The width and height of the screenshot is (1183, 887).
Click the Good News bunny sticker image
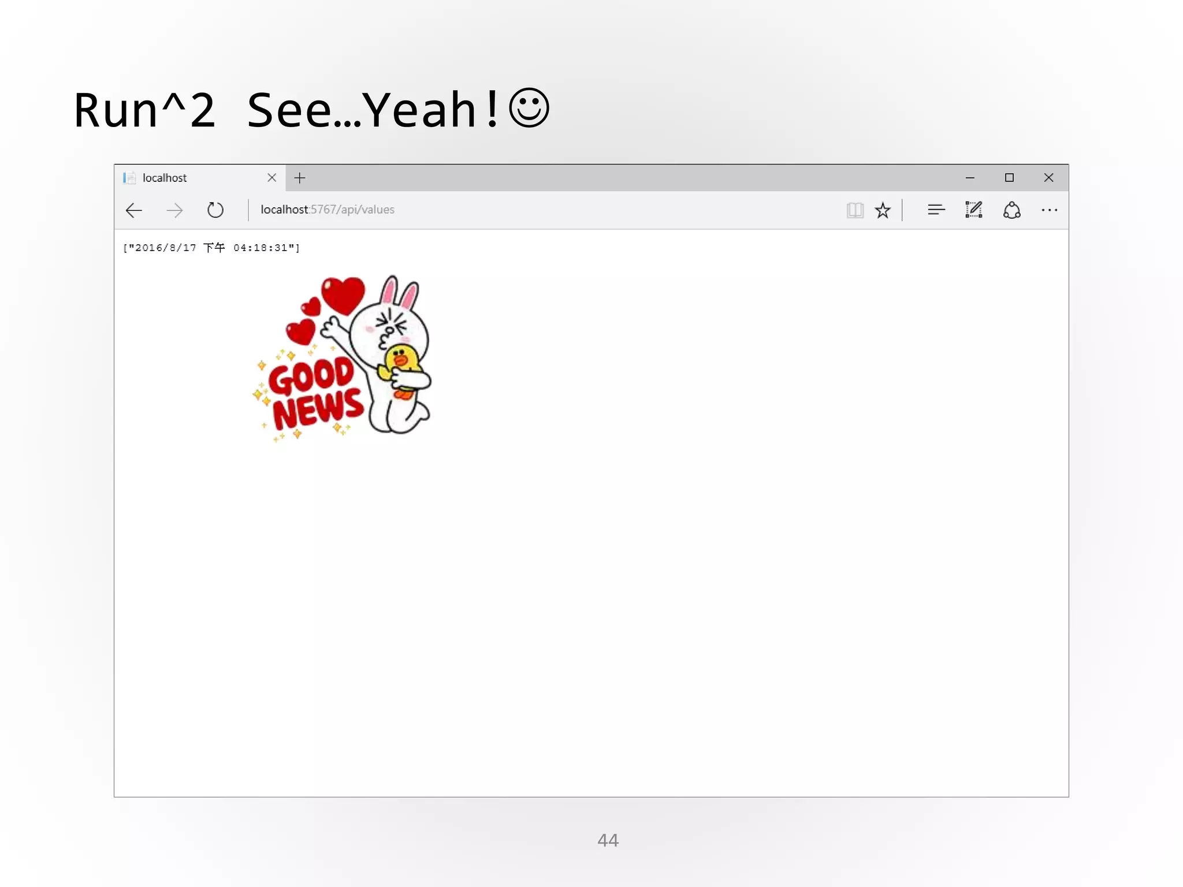344,358
